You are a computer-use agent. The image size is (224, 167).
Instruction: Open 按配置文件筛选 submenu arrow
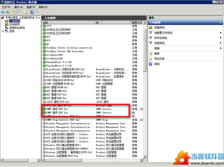pyautogui.click(x=221, y=33)
